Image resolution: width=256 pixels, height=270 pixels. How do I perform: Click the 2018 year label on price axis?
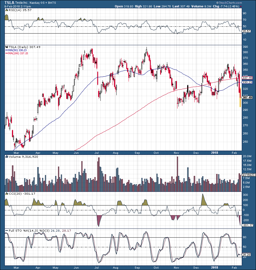click(215, 153)
